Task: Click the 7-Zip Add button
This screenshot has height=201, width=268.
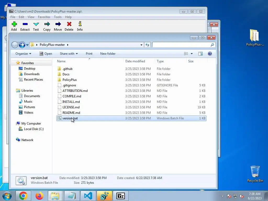Action: coord(14,26)
